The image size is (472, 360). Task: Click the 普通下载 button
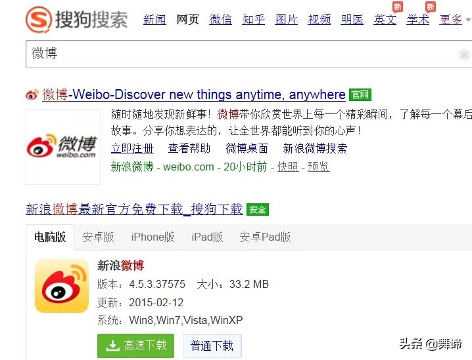pos(212,346)
